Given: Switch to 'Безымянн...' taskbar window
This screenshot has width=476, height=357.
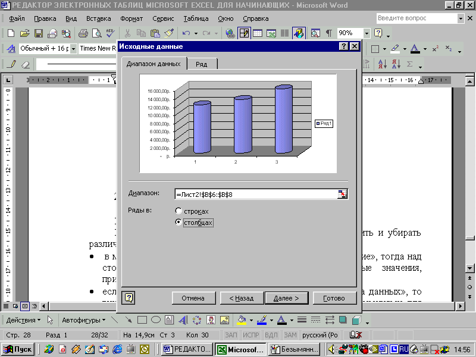Looking at the screenshot, I should click(x=295, y=349).
